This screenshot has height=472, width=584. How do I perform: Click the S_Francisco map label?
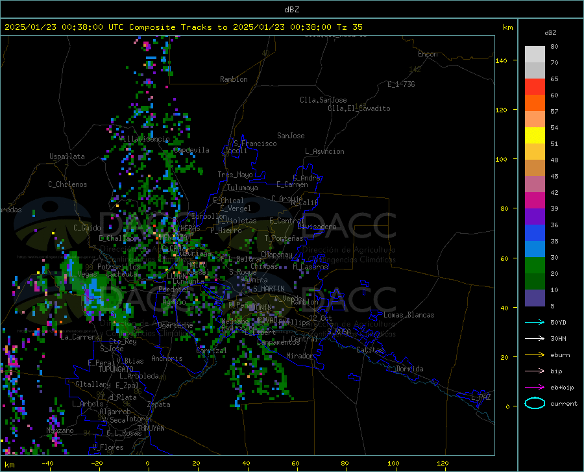click(x=255, y=143)
